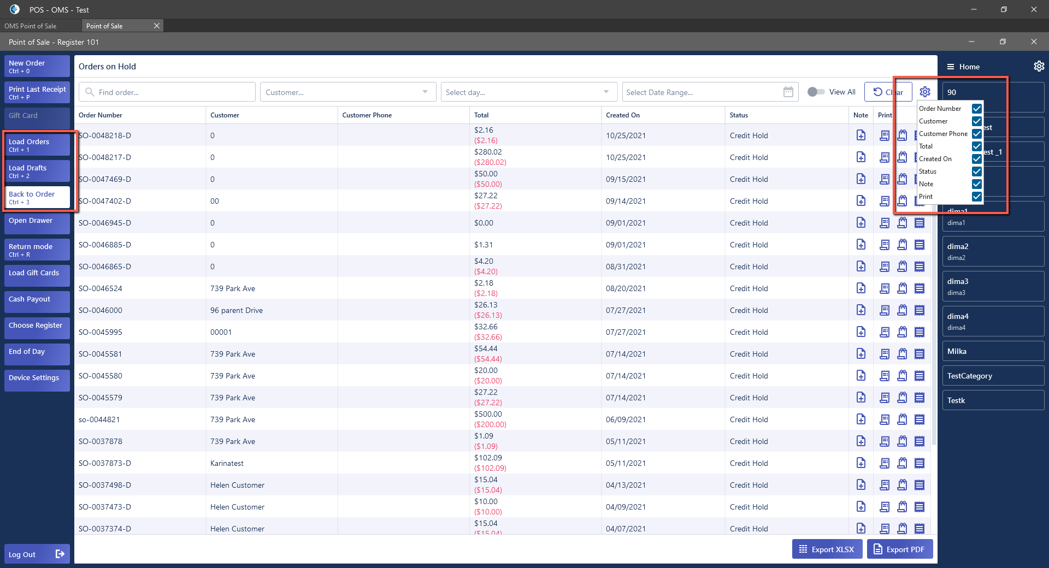
Task: Toggle the View All switch
Action: click(x=816, y=92)
